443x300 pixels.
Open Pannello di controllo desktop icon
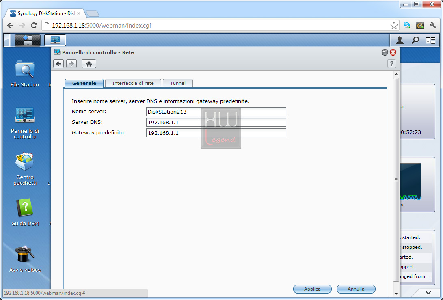click(25, 123)
